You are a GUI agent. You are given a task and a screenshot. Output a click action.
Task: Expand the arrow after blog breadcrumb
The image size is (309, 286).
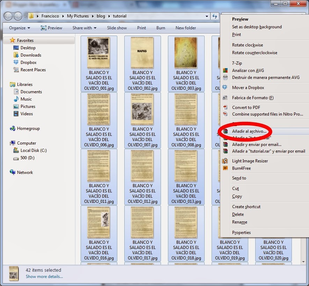[x=109, y=16]
